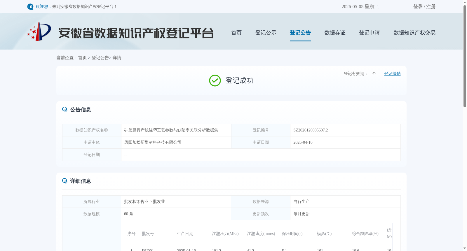467x251 pixels.
Task: Click the 所属行业 field label
Action: [92, 202]
